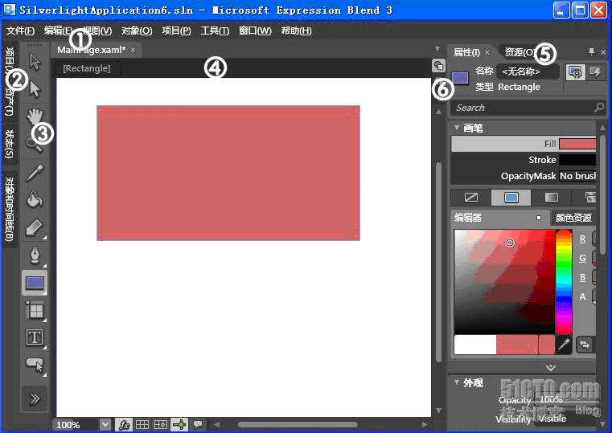Toggle the snap grid display

(142, 424)
